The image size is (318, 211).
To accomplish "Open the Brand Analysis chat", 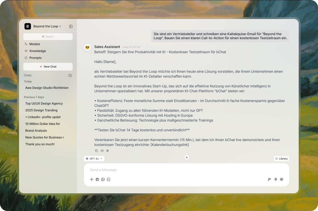I will (x=36, y=130).
